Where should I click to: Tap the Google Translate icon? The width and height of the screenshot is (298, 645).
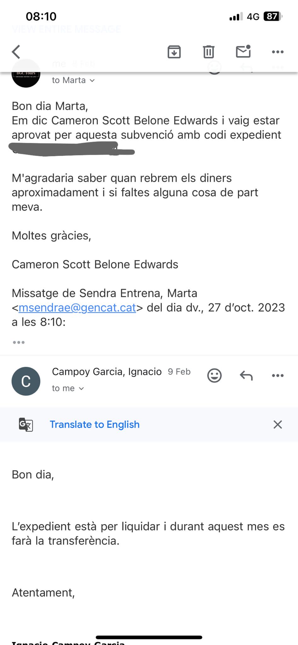tap(26, 425)
